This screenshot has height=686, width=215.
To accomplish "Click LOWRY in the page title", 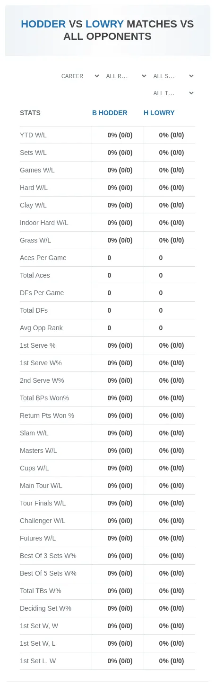I will point(104,24).
